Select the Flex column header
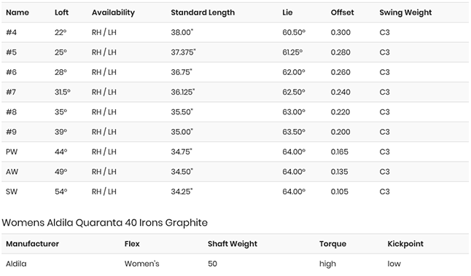This screenshot has height=276, width=471. point(132,244)
